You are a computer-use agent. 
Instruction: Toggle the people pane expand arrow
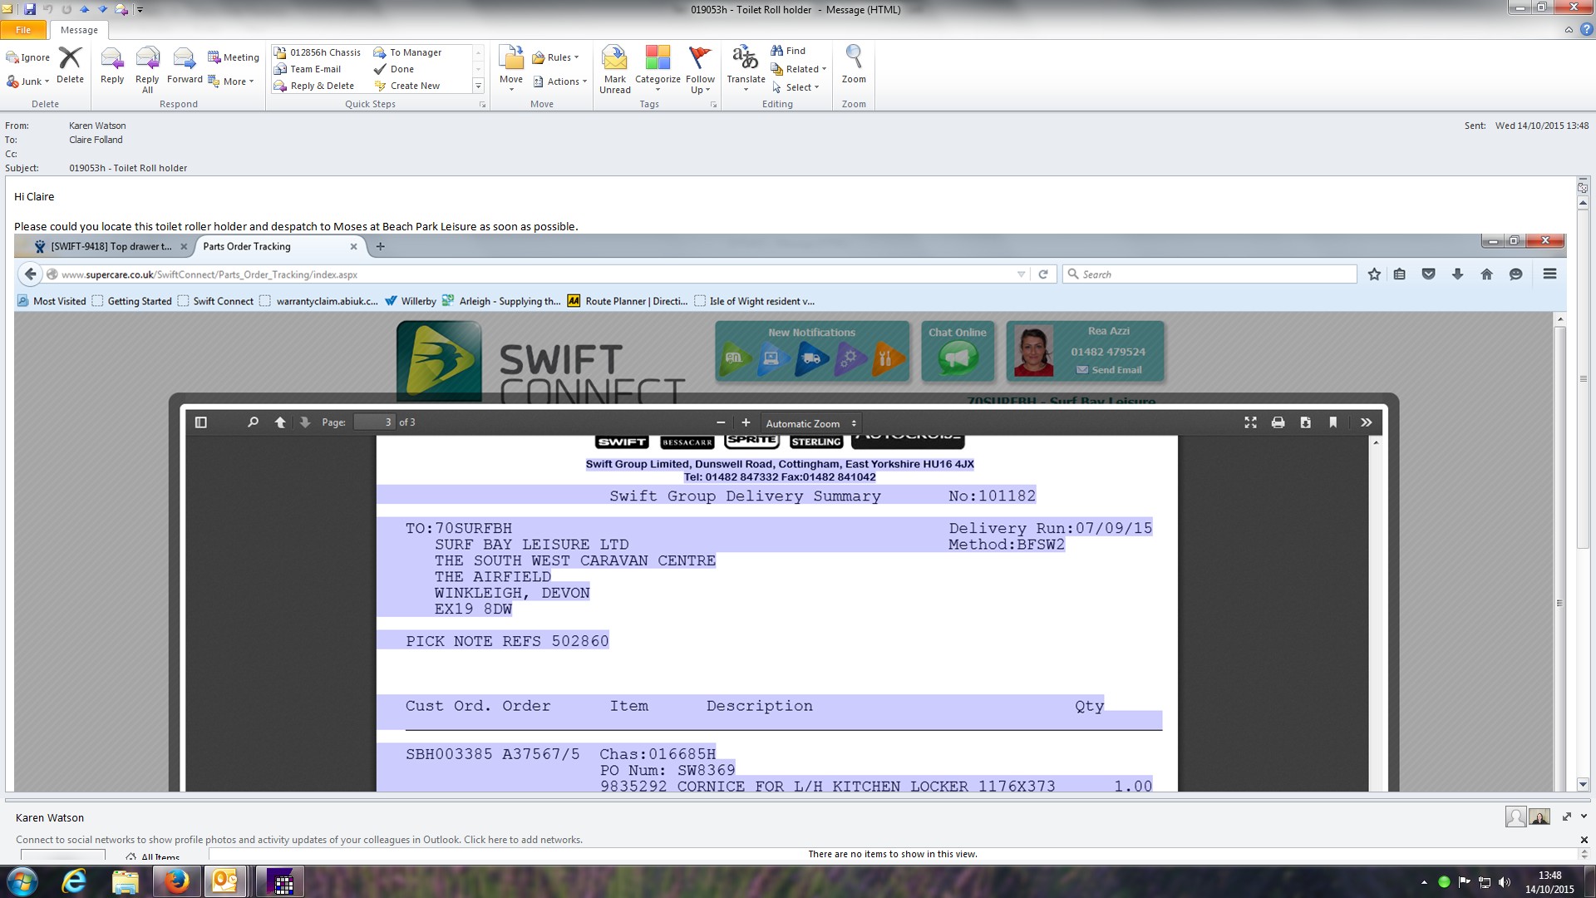click(1584, 817)
